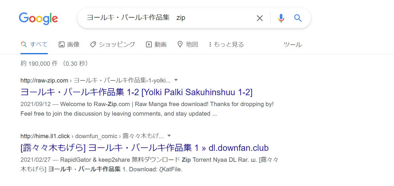Image resolution: width=394 pixels, height=186 pixels.
Task: Select the すべて all results tab
Action: tap(34, 44)
